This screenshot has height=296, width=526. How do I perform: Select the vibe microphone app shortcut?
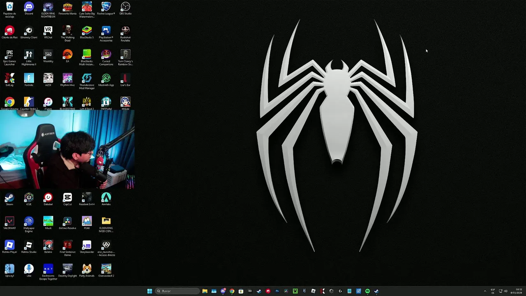click(x=29, y=271)
